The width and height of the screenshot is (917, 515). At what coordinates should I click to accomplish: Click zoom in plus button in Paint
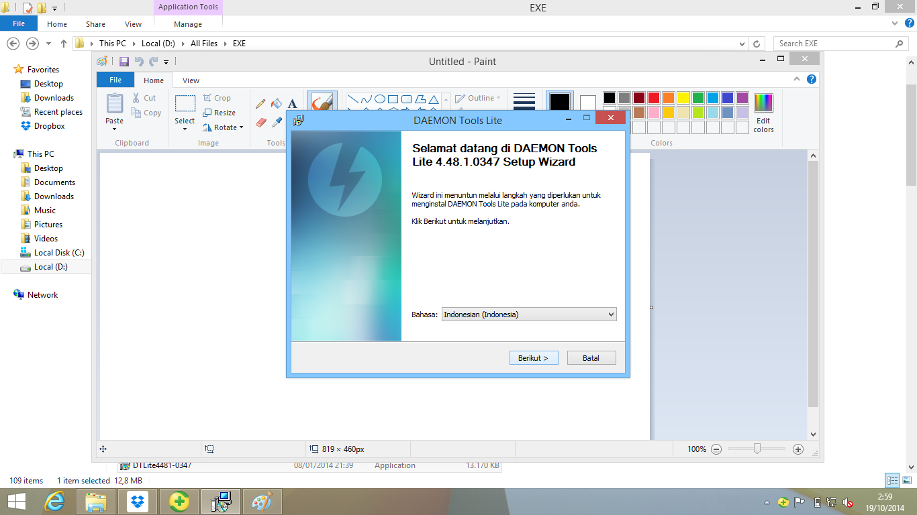[798, 449]
